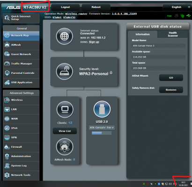The height and width of the screenshot is (187, 192).
Task: Click the ASUS logo
Action: (x=13, y=7)
